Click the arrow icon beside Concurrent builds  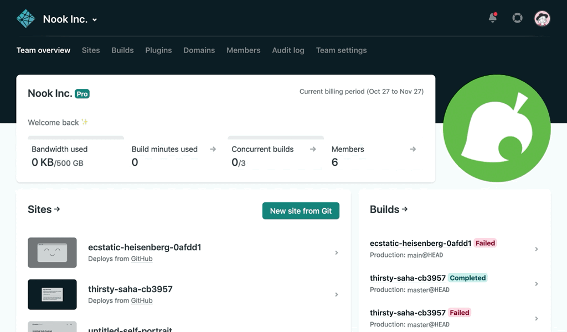[x=312, y=149]
